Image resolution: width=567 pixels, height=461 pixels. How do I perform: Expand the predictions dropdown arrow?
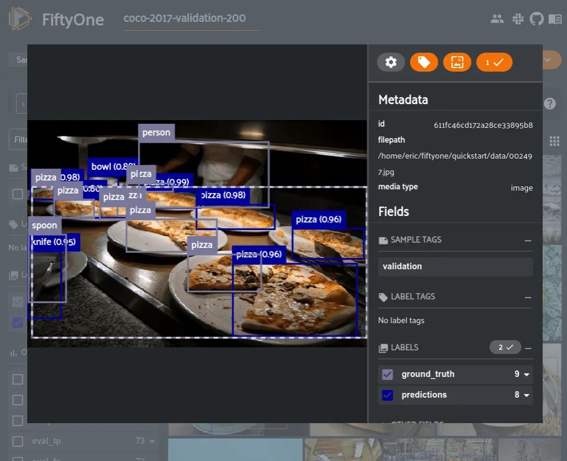pos(527,395)
